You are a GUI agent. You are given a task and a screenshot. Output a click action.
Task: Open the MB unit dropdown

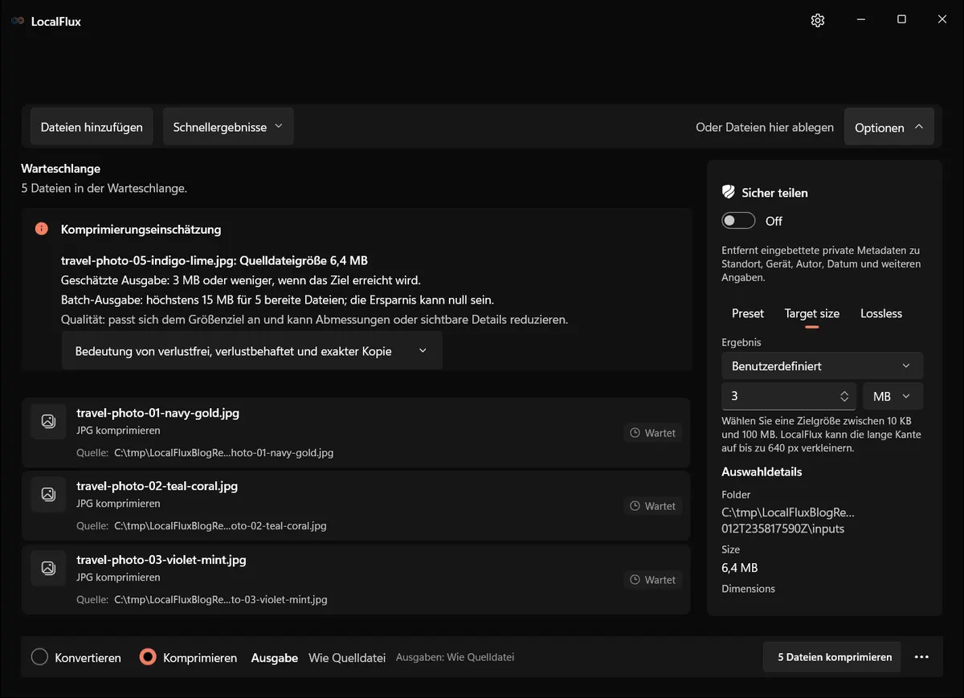pos(893,396)
